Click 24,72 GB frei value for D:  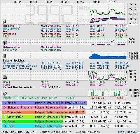point(124,108)
